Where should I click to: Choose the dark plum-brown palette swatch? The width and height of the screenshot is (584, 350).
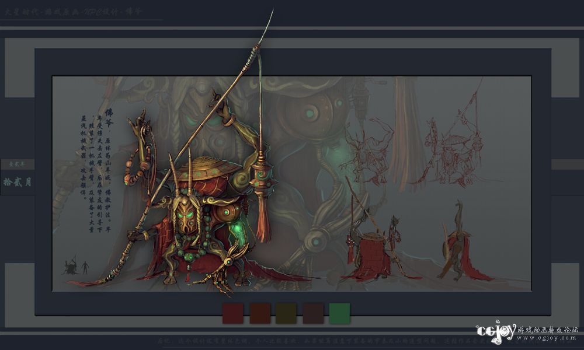tap(313, 313)
